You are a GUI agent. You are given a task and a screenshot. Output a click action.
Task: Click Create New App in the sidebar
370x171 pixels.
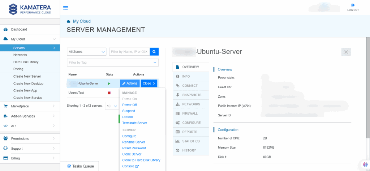click(x=25, y=90)
